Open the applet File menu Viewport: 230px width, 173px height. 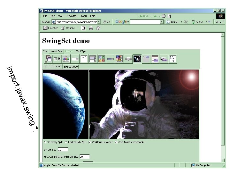(45, 51)
